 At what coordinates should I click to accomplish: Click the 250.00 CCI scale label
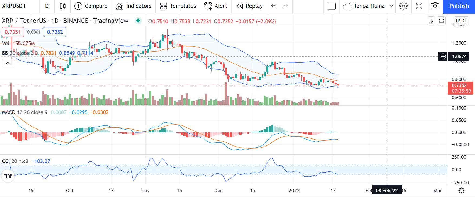pyautogui.click(x=459, y=157)
